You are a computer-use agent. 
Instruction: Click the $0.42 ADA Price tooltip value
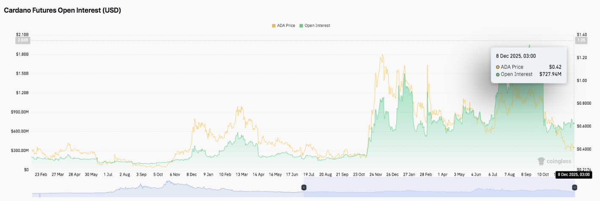pos(555,67)
